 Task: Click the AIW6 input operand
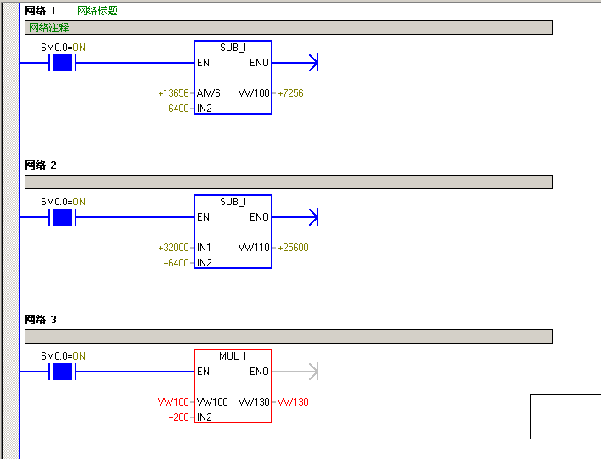coord(209,93)
